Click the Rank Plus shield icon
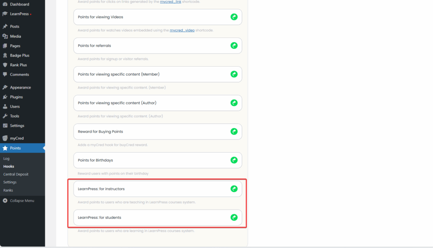Viewport: 433px width, 248px height. click(x=5, y=65)
